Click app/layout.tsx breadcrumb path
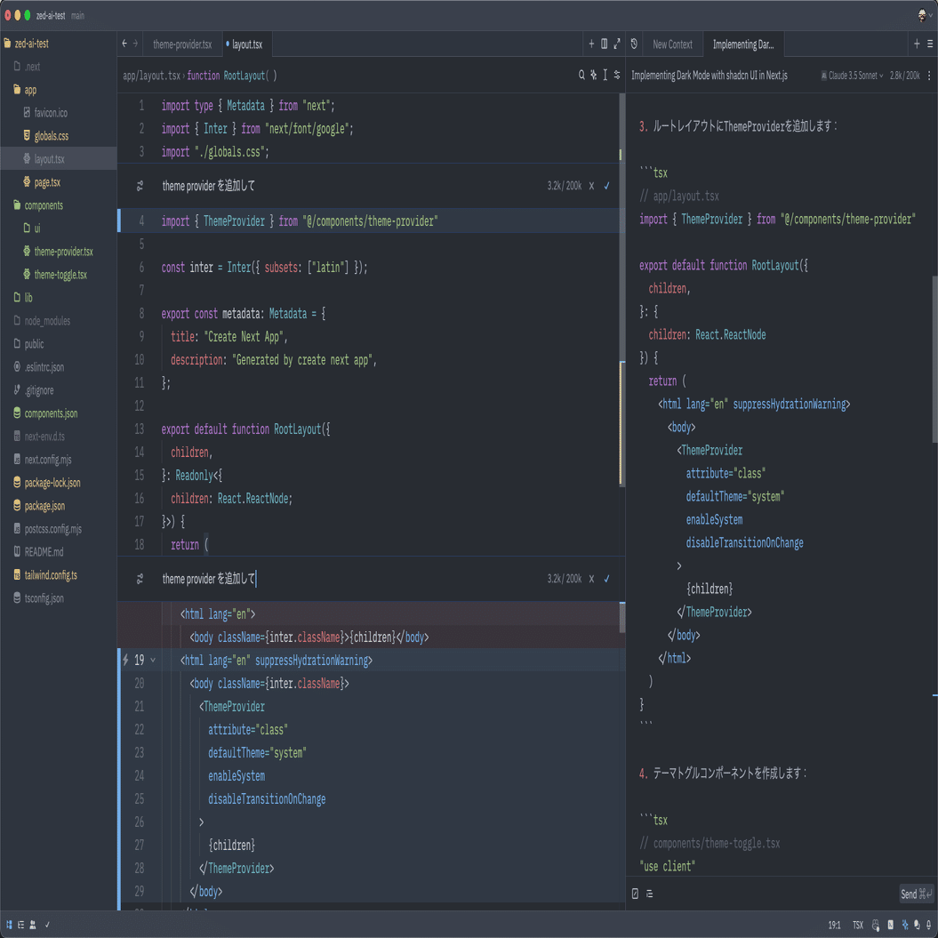Screen dimensions: 938x938 (x=151, y=76)
